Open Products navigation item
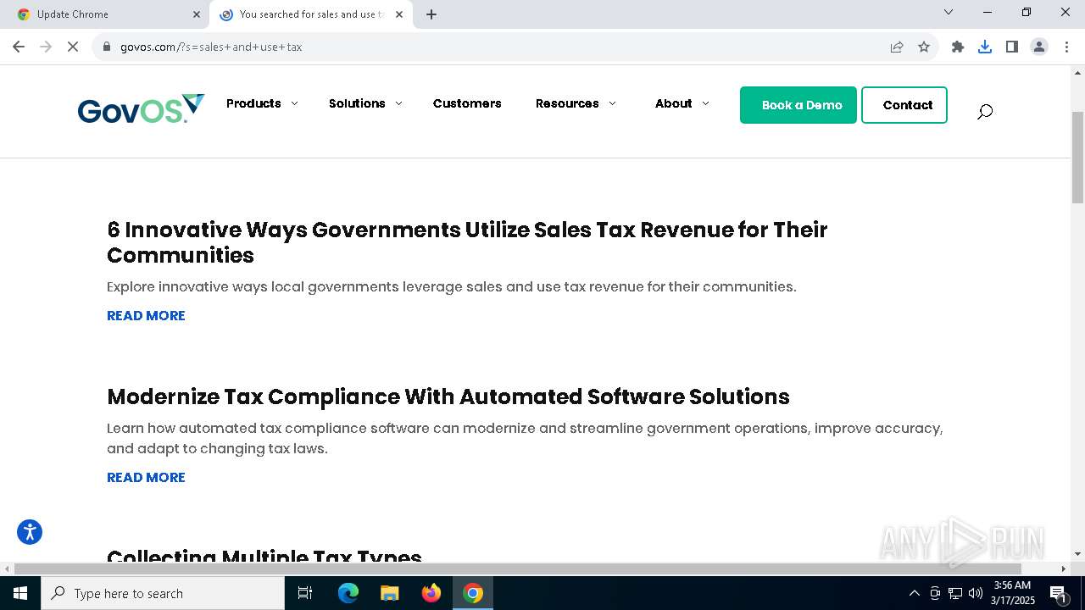1085x610 pixels. pos(253,103)
